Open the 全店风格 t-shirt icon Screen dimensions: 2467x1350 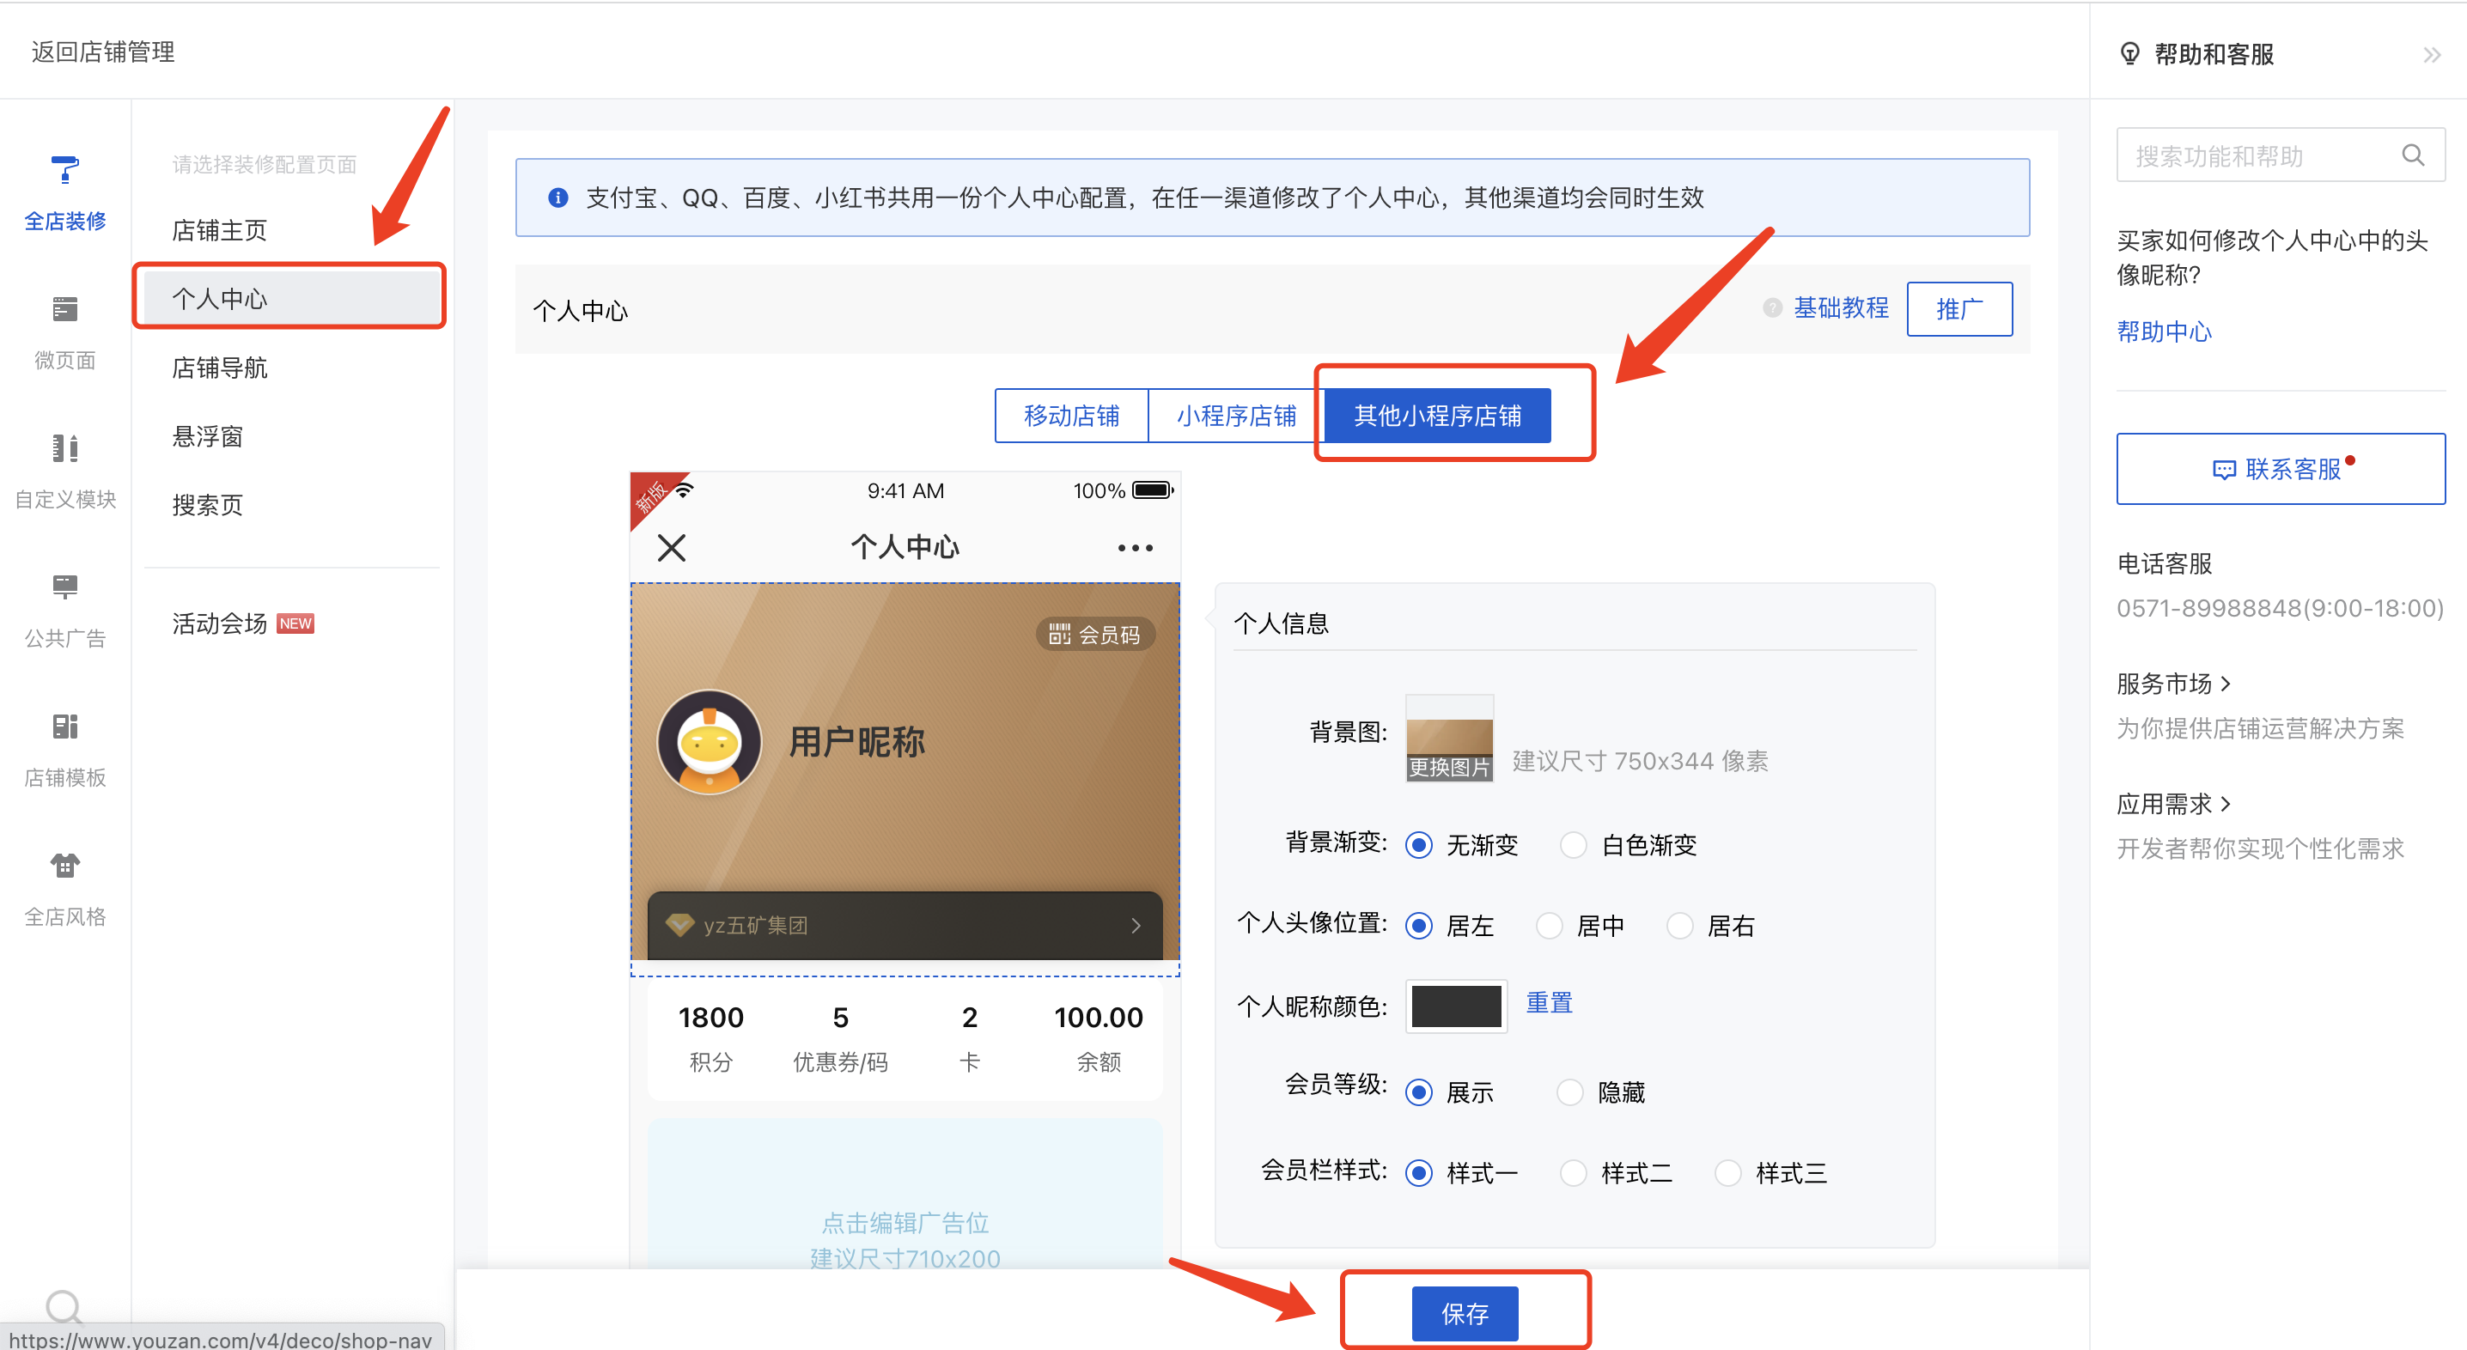tap(64, 866)
